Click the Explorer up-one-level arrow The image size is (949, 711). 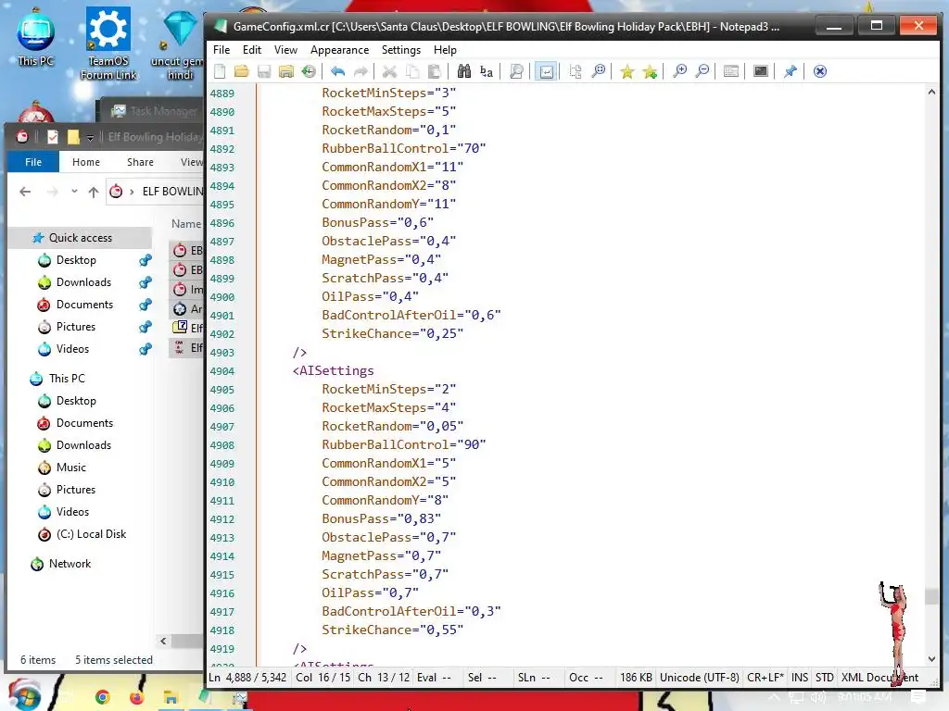[x=94, y=192]
